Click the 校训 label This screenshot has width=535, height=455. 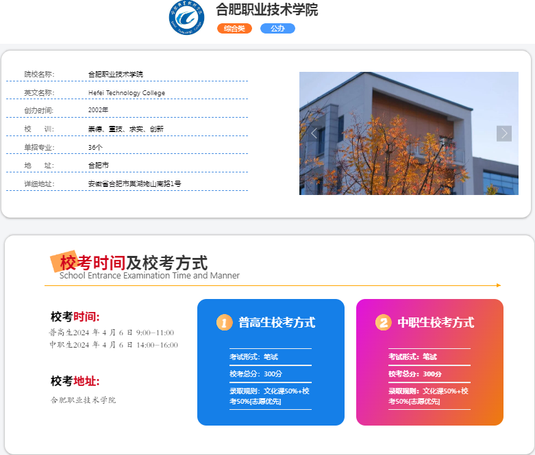[39, 129]
